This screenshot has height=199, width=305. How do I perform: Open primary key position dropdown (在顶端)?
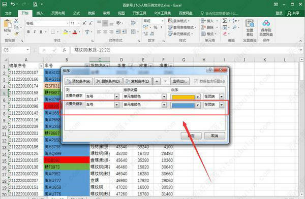pyautogui.click(x=222, y=96)
